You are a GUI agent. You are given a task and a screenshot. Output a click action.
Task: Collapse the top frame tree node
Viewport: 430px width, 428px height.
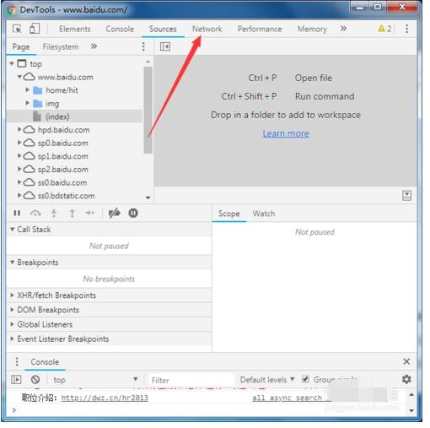[12, 63]
